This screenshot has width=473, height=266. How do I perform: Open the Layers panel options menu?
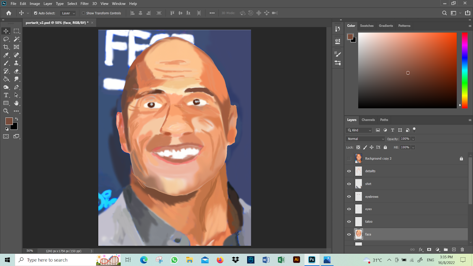(470, 120)
